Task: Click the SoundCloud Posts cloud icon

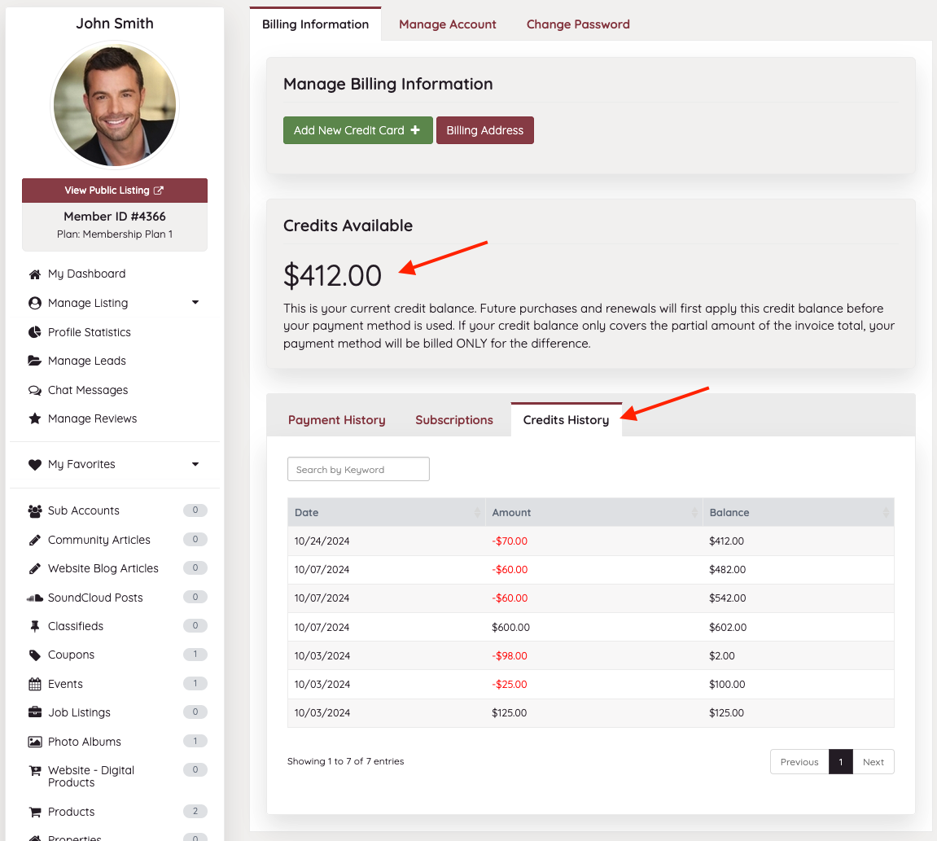Action: point(35,598)
